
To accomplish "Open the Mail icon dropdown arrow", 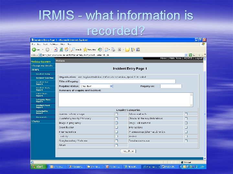I will tap(109, 50).
